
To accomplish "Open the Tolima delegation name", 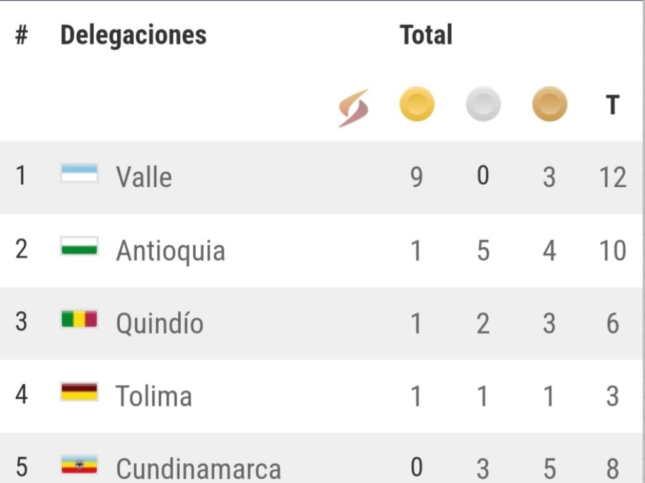I will coord(154,396).
